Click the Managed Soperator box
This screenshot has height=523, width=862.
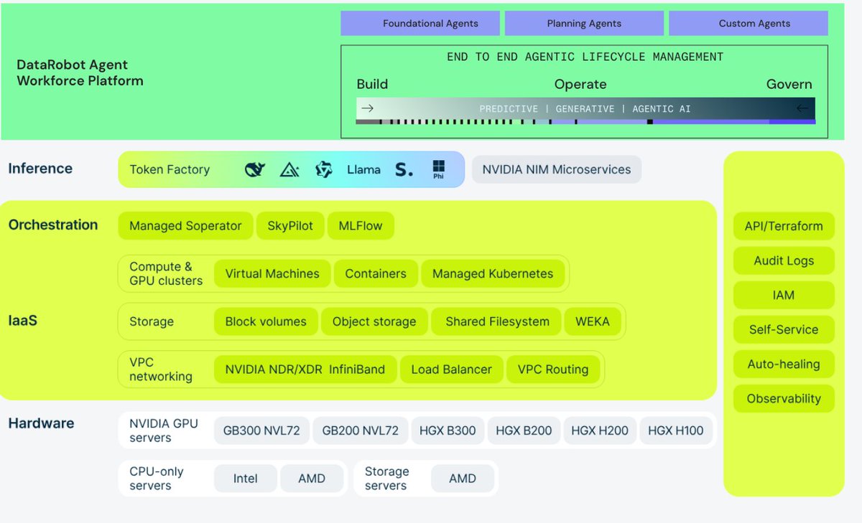[x=185, y=226]
